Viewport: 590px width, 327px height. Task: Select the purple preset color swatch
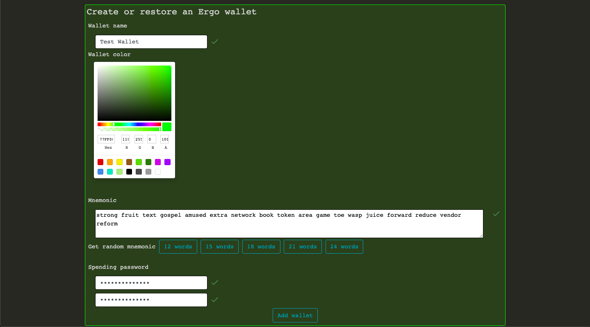[x=167, y=162]
